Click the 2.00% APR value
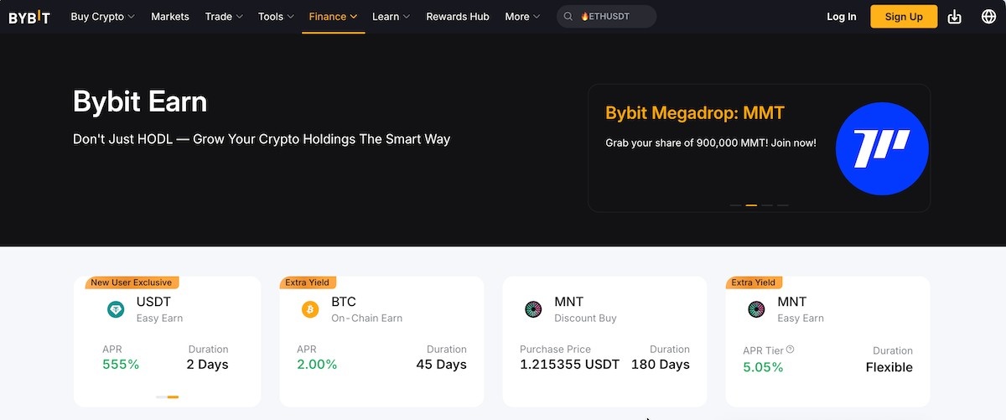 [x=317, y=365]
